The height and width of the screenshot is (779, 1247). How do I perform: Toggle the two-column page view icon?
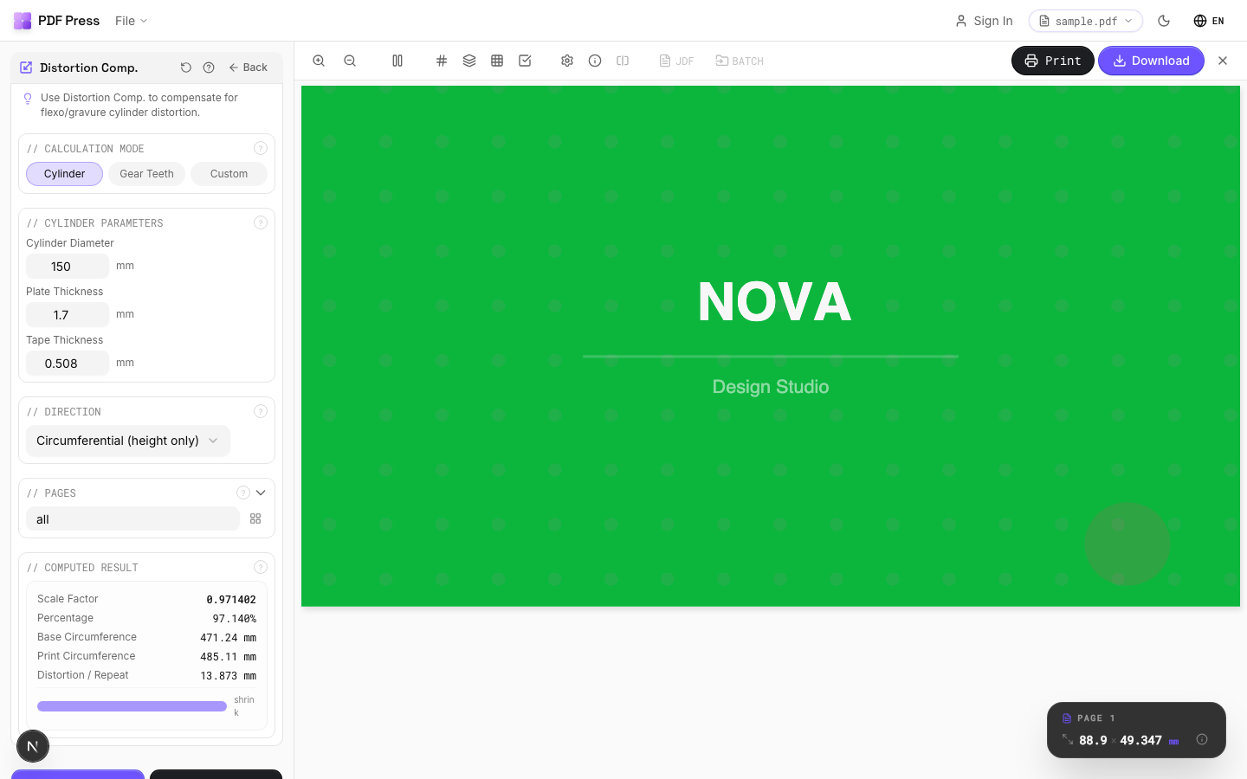click(397, 61)
